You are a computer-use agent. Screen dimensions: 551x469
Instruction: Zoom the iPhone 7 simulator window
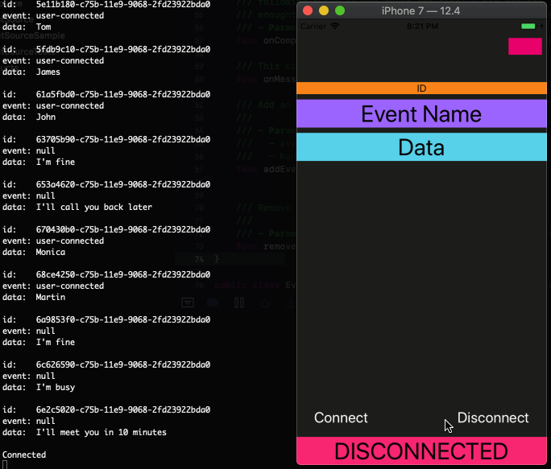pos(340,11)
